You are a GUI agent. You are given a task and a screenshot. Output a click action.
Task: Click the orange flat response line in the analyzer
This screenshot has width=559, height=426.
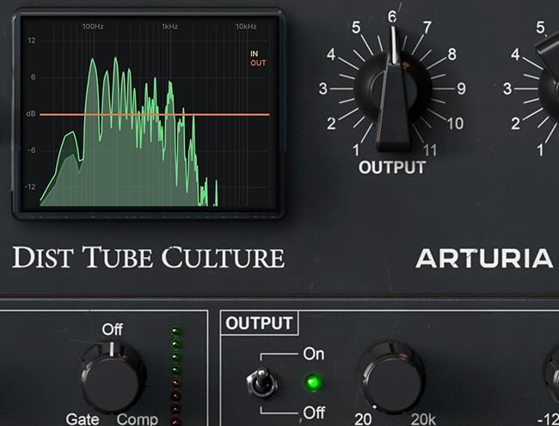pyautogui.click(x=155, y=114)
